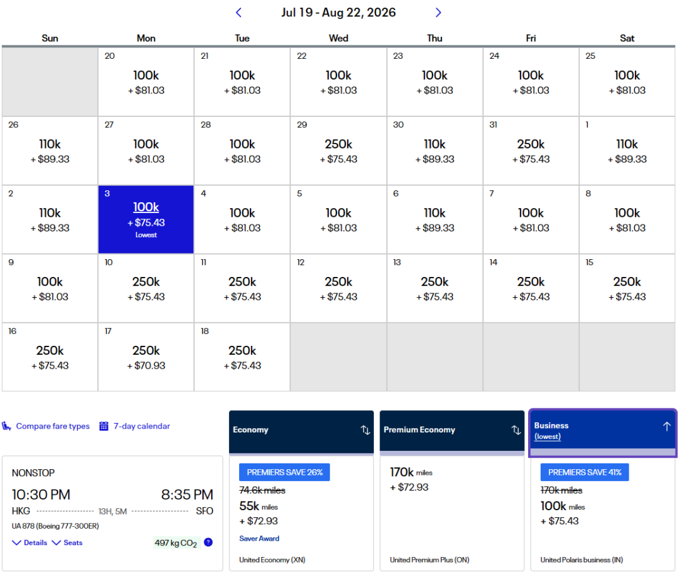The height and width of the screenshot is (576, 683).
Task: Switch to the 7-day calendar view
Action: point(142,426)
